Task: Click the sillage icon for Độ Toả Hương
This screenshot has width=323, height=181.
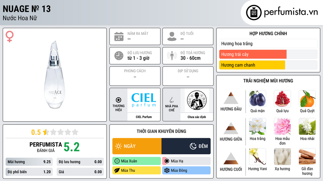Action: tap(172, 56)
